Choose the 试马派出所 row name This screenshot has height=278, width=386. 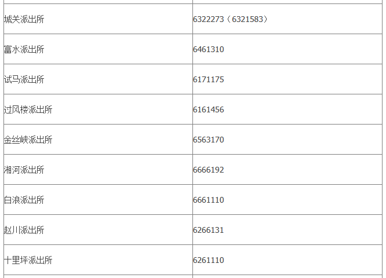24,79
